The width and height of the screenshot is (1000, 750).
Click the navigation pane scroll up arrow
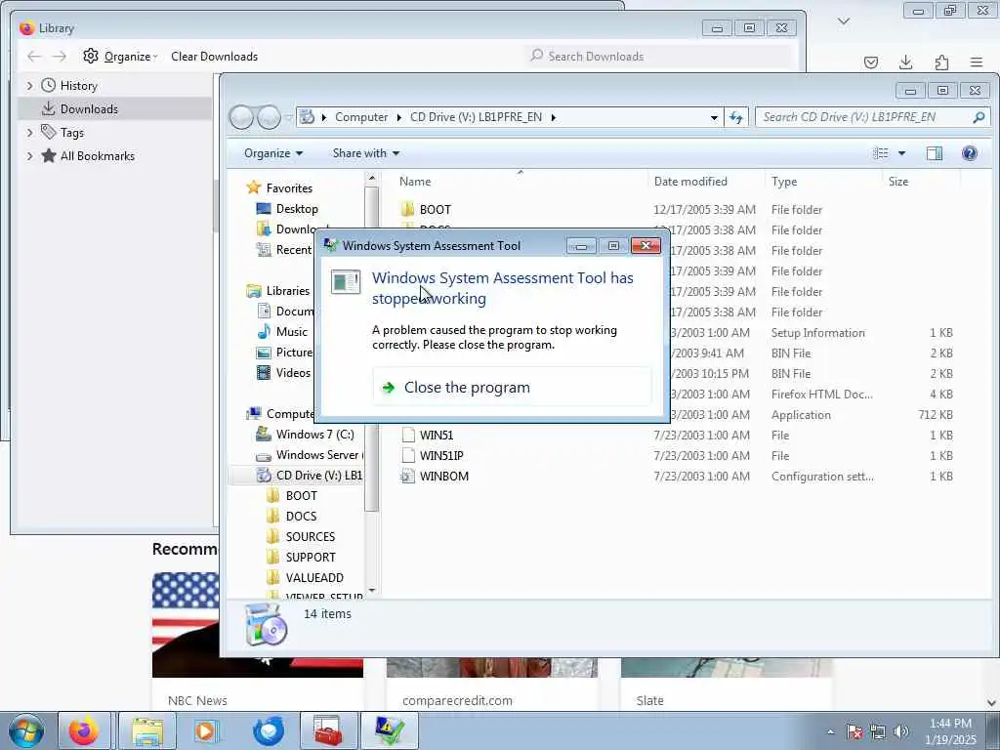tap(372, 178)
